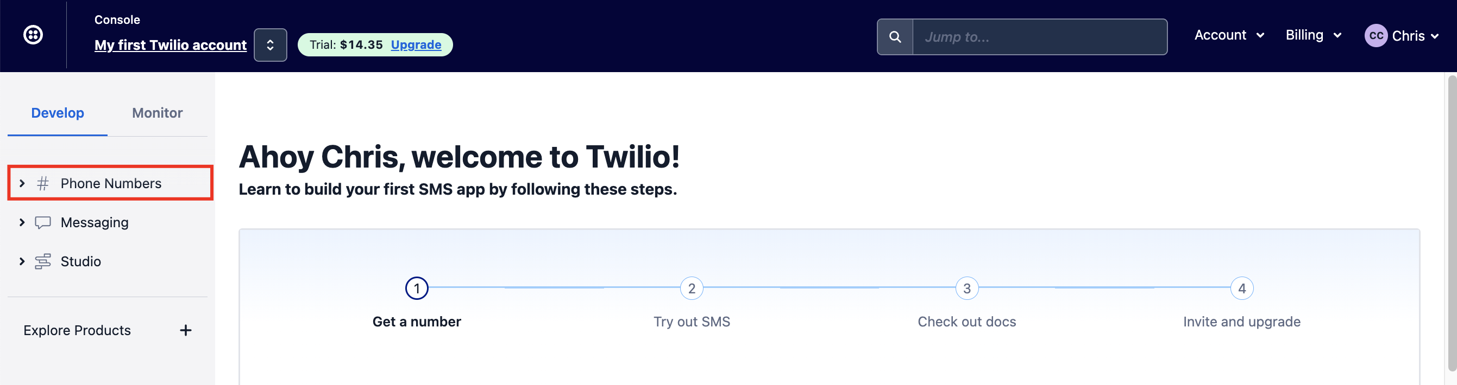Screen dimensions: 1457x385
Task: Expand the Phone Numbers section
Action: point(22,183)
